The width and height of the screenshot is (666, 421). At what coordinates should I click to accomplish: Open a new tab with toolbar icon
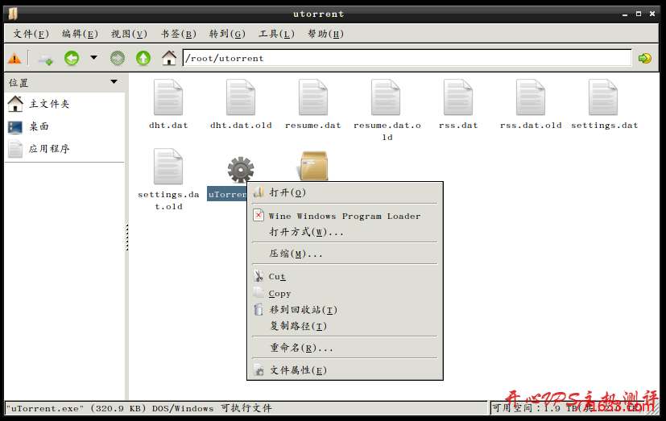(x=45, y=59)
